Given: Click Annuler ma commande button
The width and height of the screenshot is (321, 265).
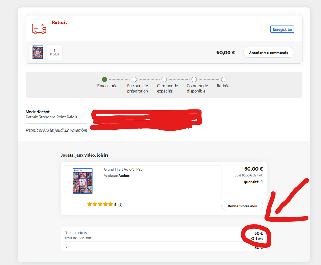Looking at the screenshot, I should pos(268,52).
